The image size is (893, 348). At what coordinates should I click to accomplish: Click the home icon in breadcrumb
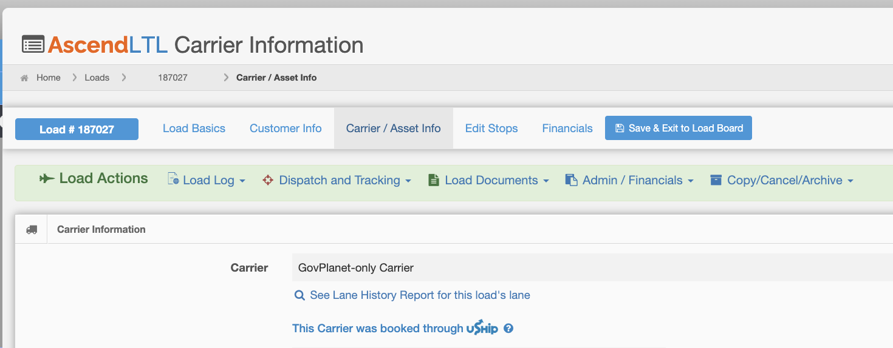24,78
